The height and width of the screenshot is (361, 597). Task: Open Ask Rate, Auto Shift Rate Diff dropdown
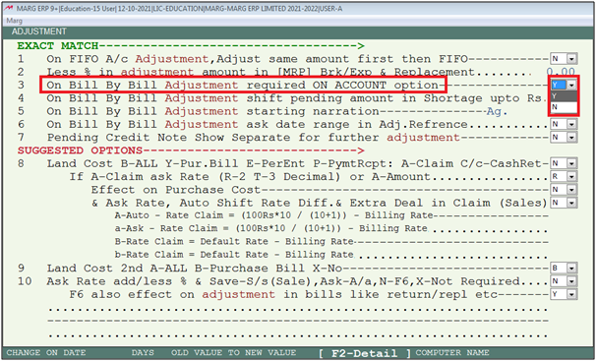pos(571,203)
